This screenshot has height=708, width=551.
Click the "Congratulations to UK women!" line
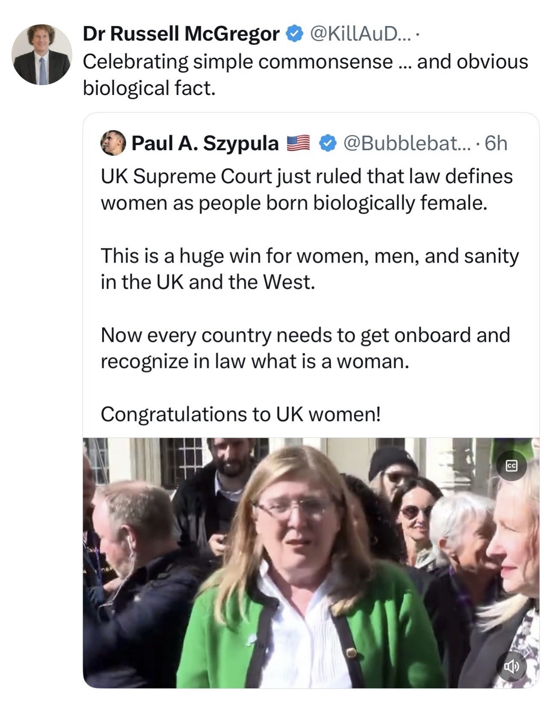[240, 414]
